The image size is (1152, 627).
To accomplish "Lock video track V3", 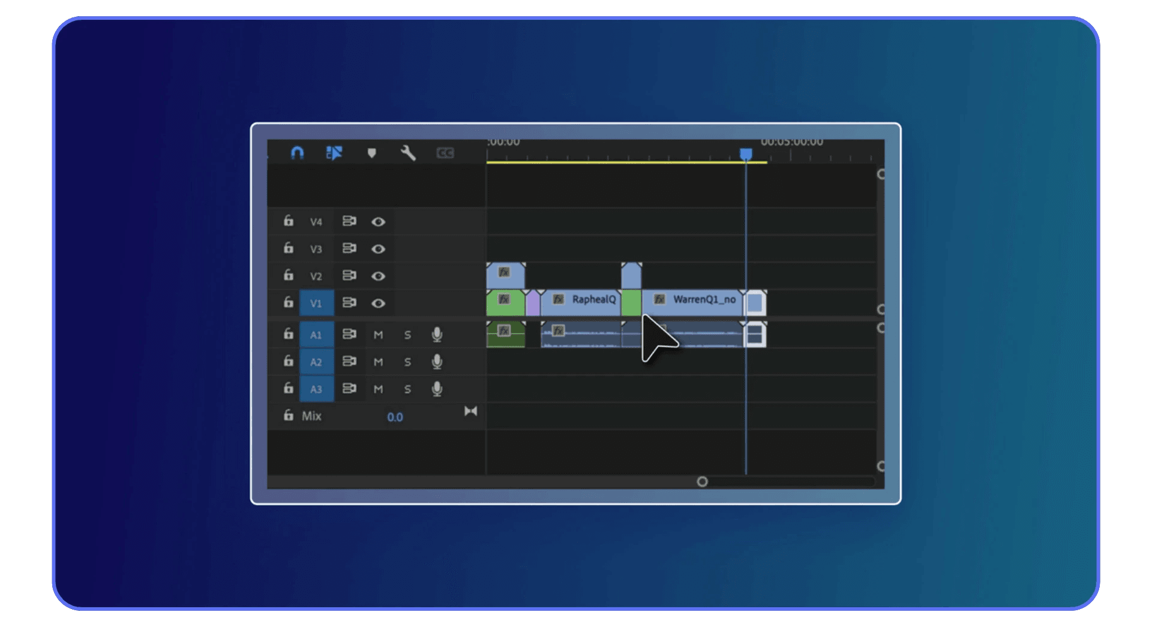I will tap(288, 248).
